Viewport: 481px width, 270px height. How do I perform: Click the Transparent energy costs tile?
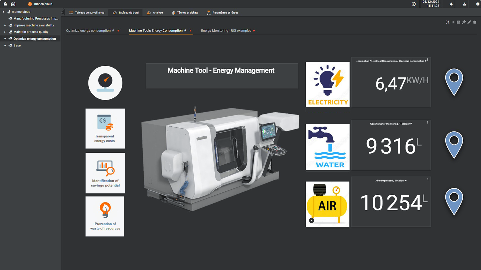pos(105,128)
